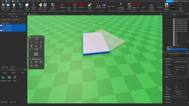Launch the Build Rig tool

coord(14,6)
